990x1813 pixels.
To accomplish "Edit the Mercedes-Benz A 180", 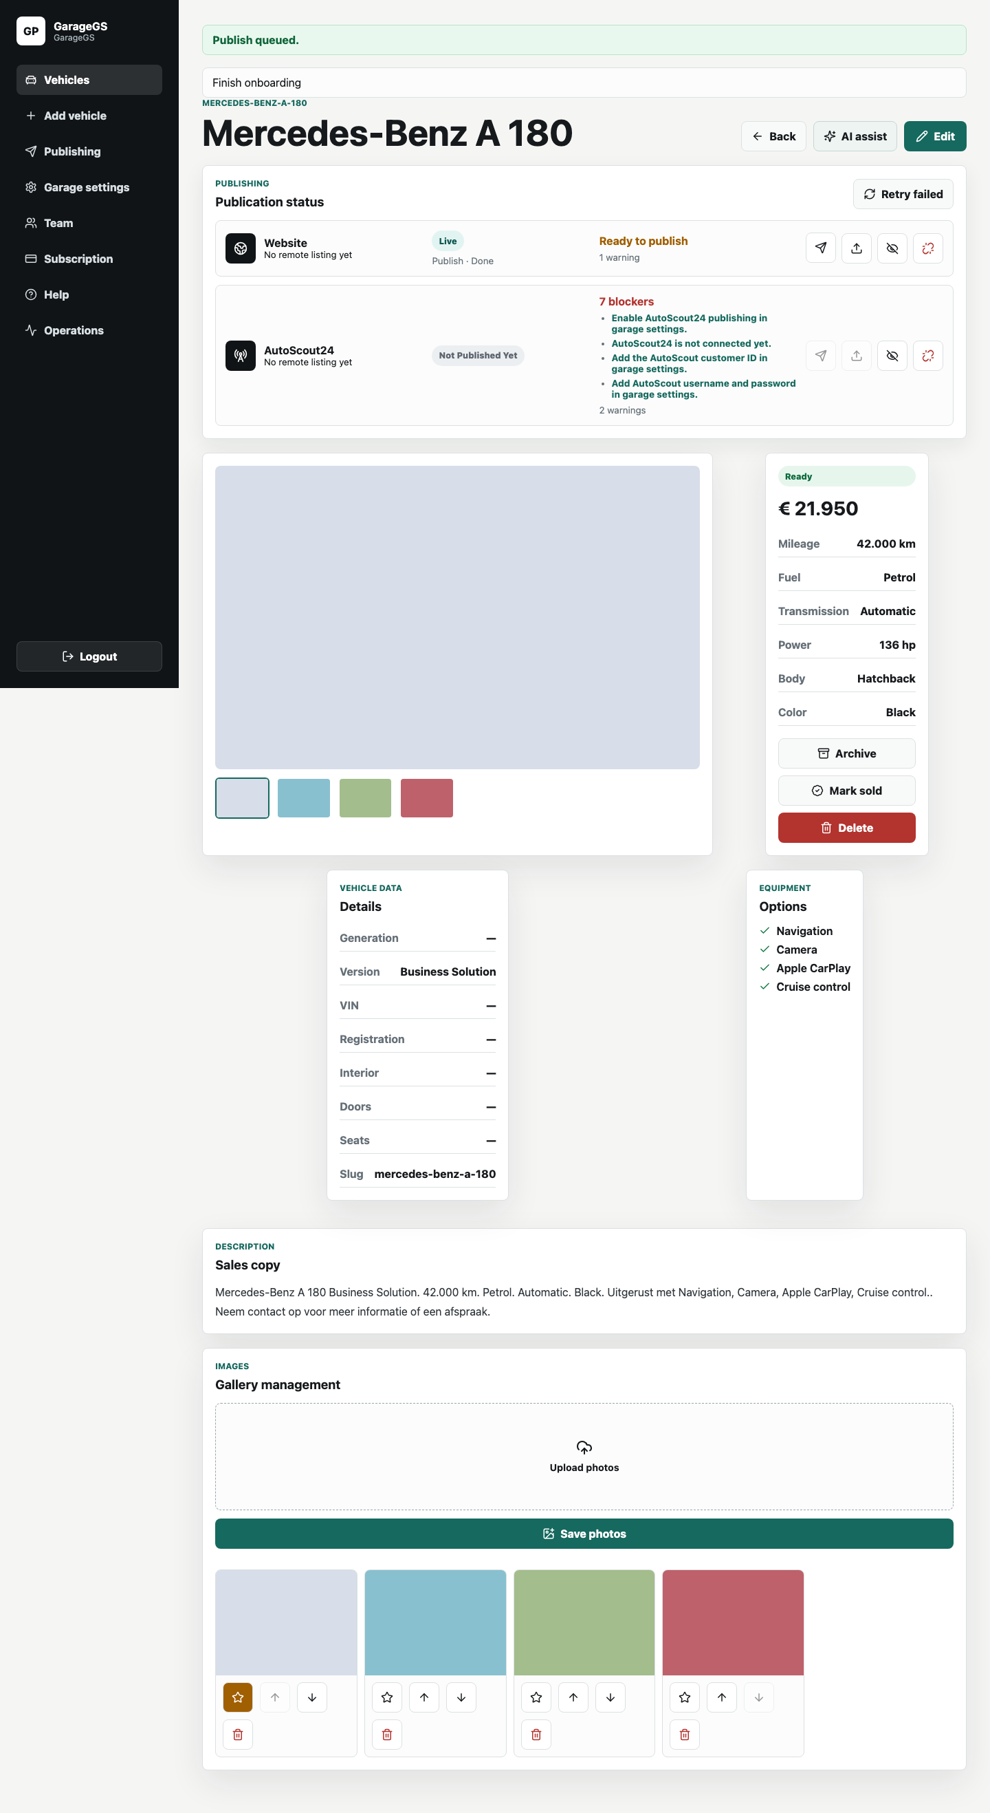I will coord(935,136).
